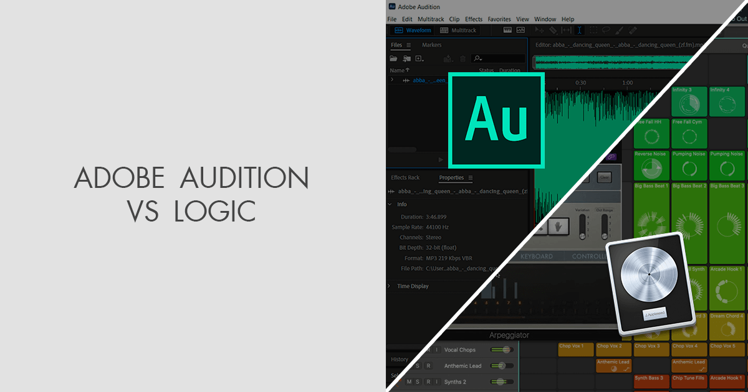Mute the Synths 2 track
This screenshot has width=748, height=392.
click(x=409, y=381)
